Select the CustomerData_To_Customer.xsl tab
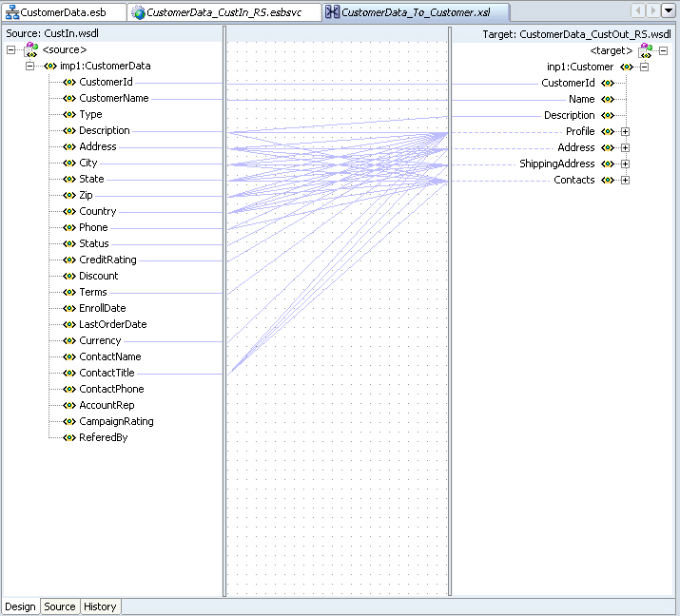680x616 pixels. 416,12
